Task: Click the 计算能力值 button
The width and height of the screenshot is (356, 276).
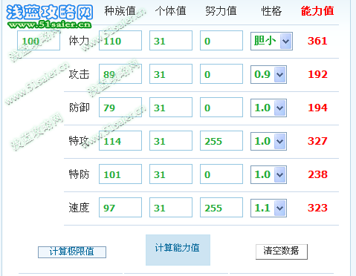Action: [x=178, y=250]
